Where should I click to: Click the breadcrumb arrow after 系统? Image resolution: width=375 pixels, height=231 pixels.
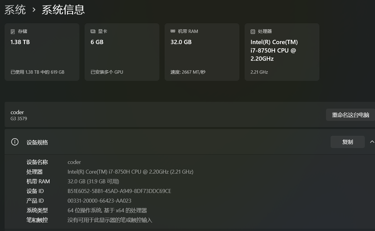[x=34, y=10]
